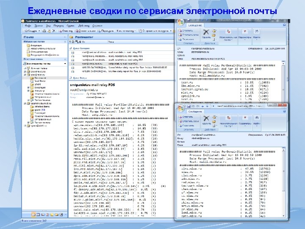This screenshot has height=229, width=305.
Task: Open the К исполнению dropdown in the toolbar
Action: 126,31
